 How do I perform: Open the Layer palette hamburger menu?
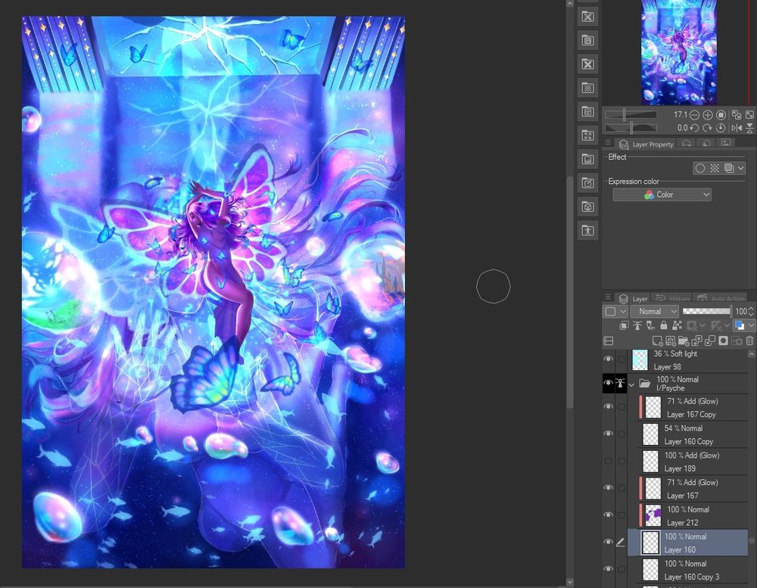pyautogui.click(x=609, y=297)
